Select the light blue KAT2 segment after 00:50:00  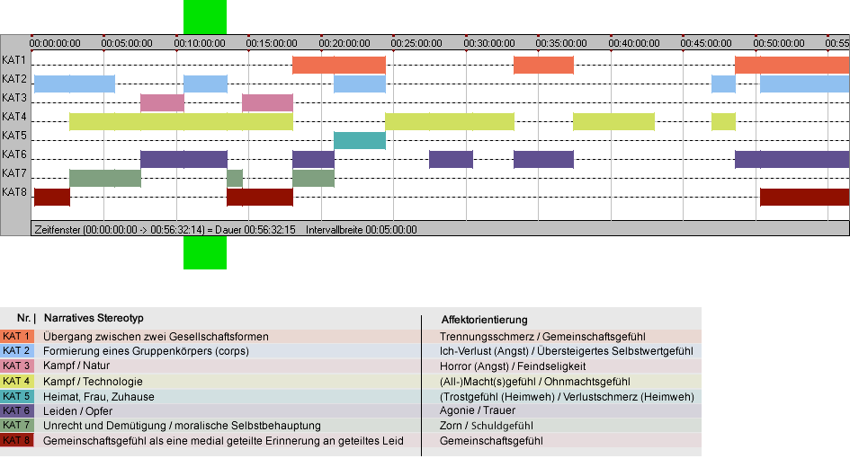point(804,84)
